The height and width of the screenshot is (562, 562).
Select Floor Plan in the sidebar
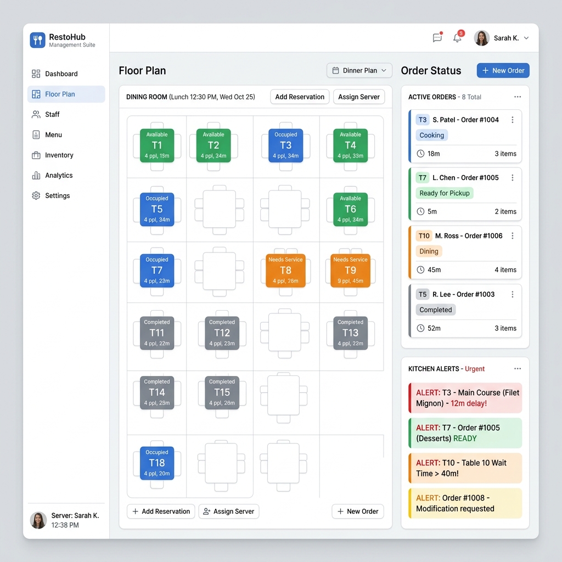point(66,94)
